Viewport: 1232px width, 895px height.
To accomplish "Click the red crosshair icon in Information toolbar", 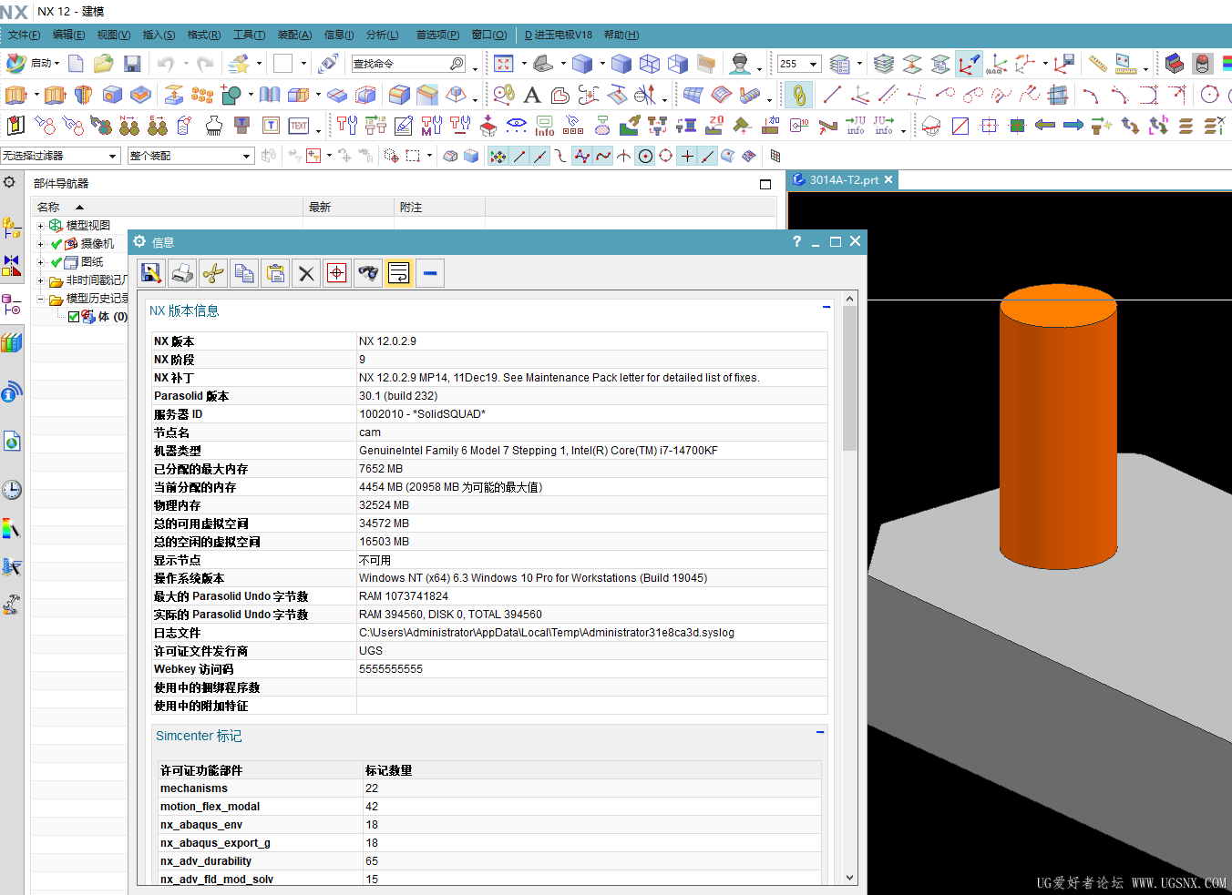I will tap(337, 272).
